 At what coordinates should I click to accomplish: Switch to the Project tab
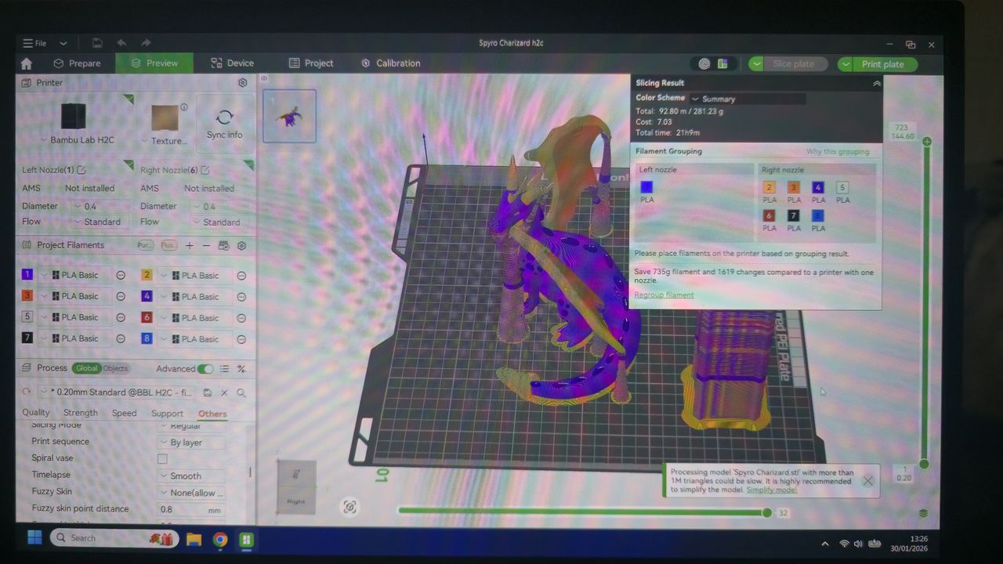click(311, 63)
